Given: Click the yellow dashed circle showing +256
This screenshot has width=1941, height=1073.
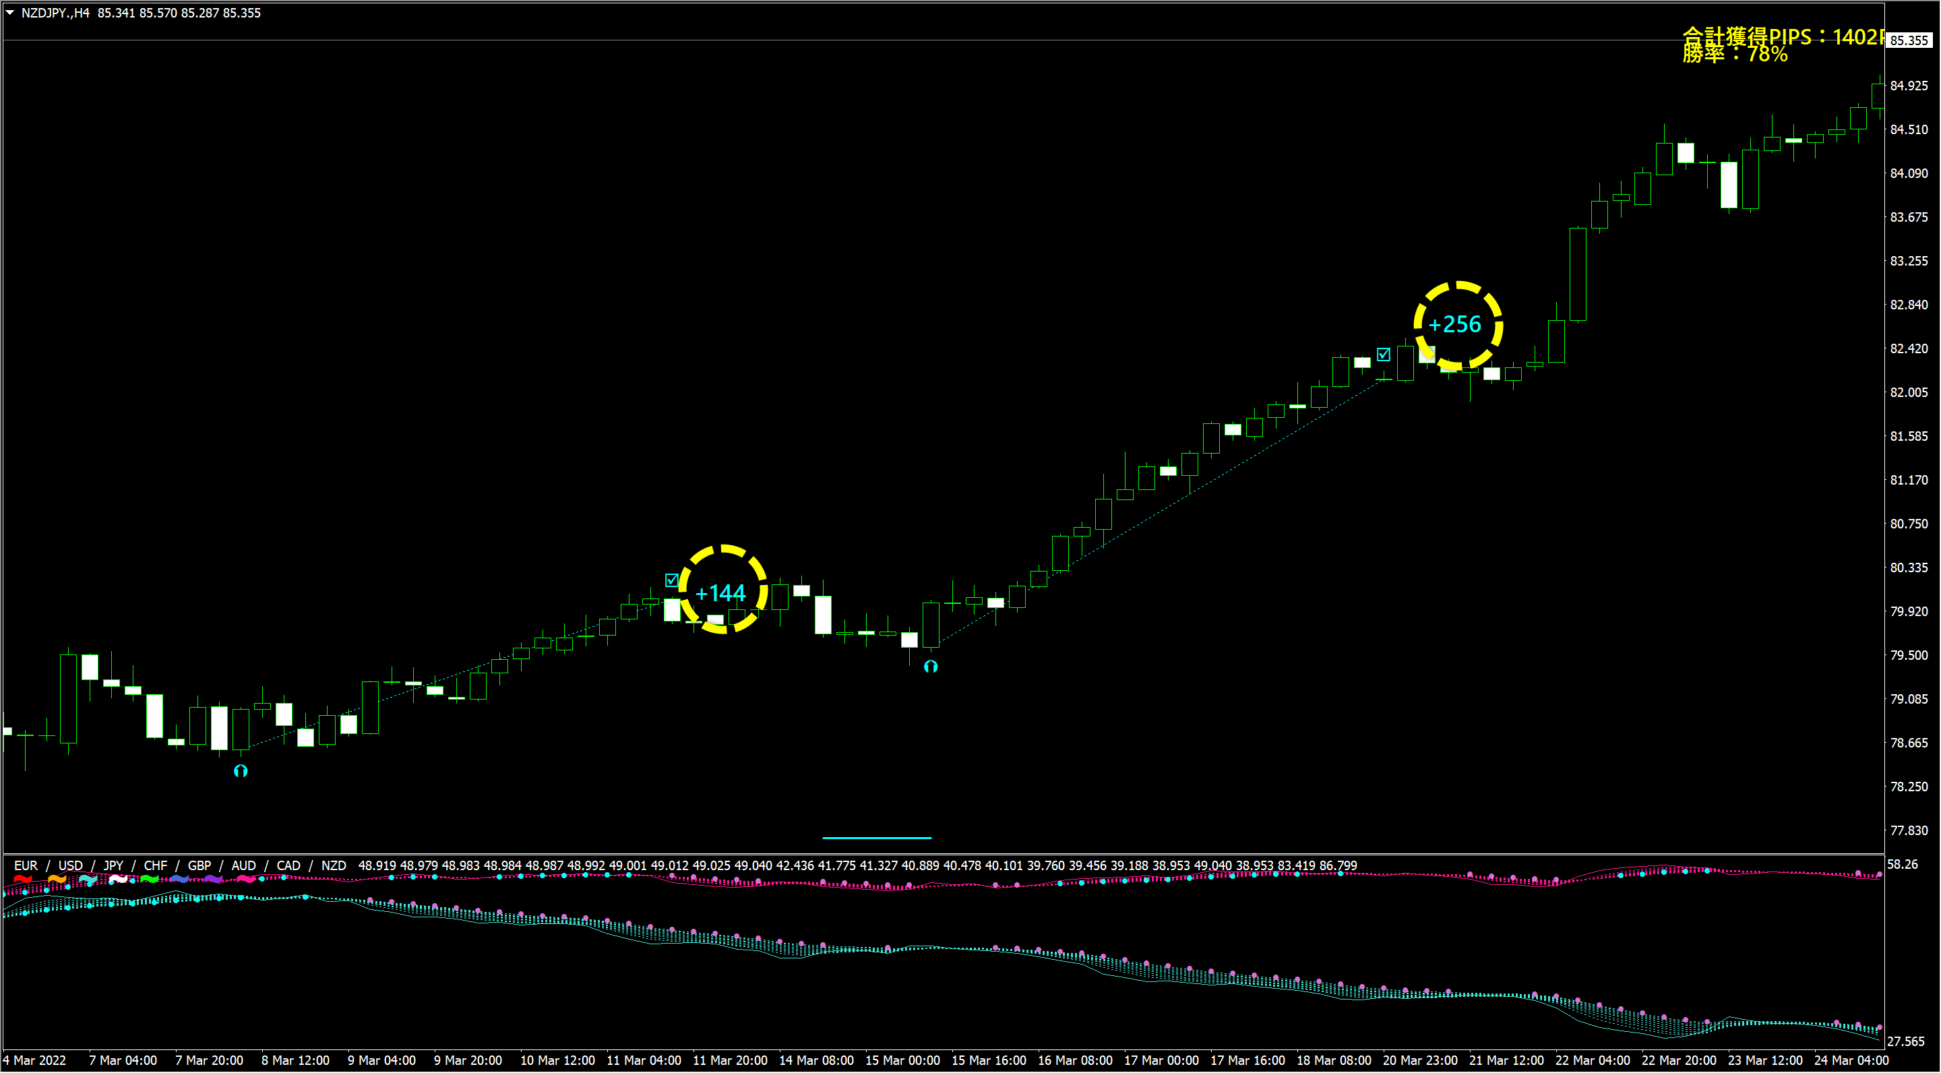Looking at the screenshot, I should coord(1458,326).
